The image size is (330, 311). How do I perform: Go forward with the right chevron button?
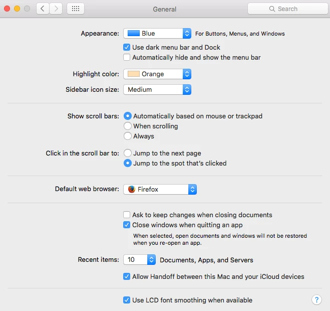tap(56, 9)
